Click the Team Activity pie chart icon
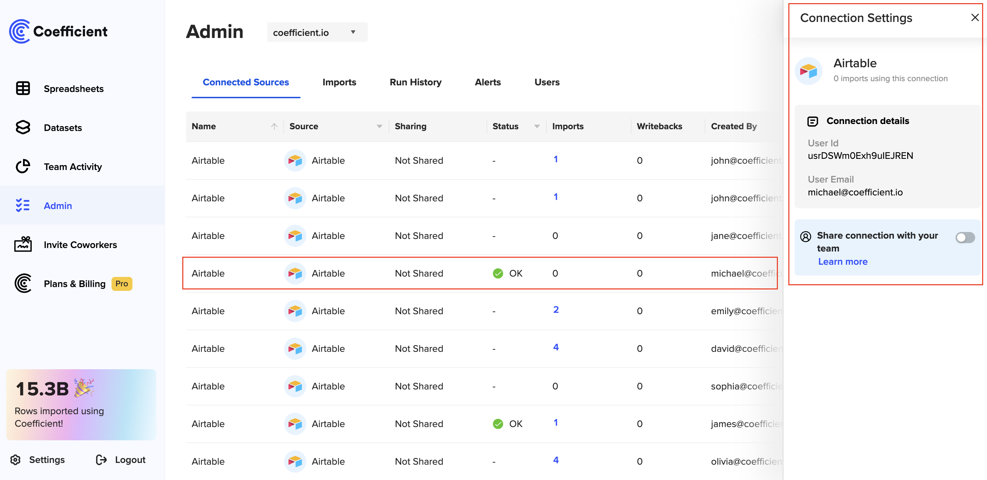 (23, 166)
